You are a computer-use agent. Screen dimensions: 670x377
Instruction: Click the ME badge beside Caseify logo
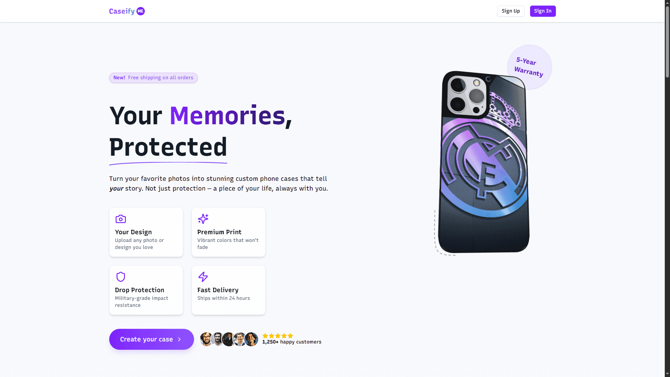pos(141,11)
